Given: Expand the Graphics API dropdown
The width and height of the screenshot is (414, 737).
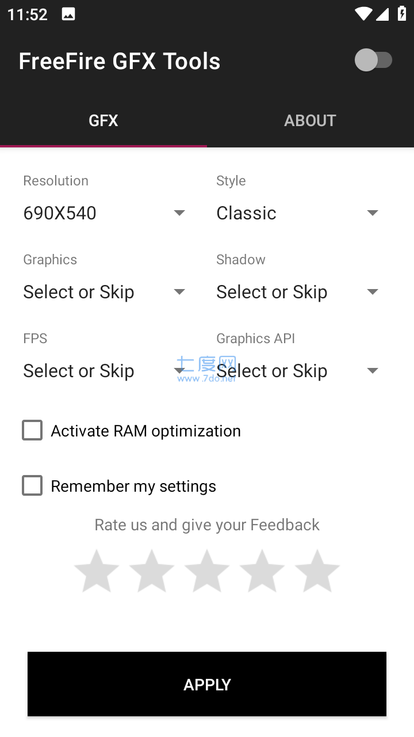Looking at the screenshot, I should (299, 371).
